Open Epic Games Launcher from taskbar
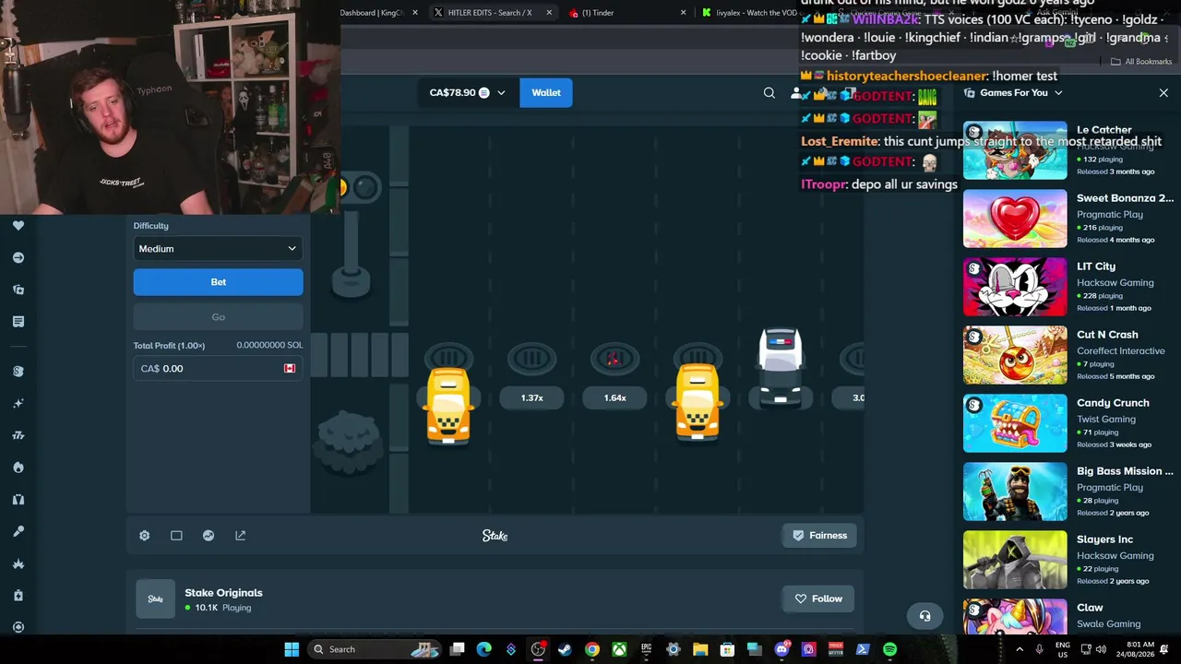The width and height of the screenshot is (1181, 664). point(646,649)
